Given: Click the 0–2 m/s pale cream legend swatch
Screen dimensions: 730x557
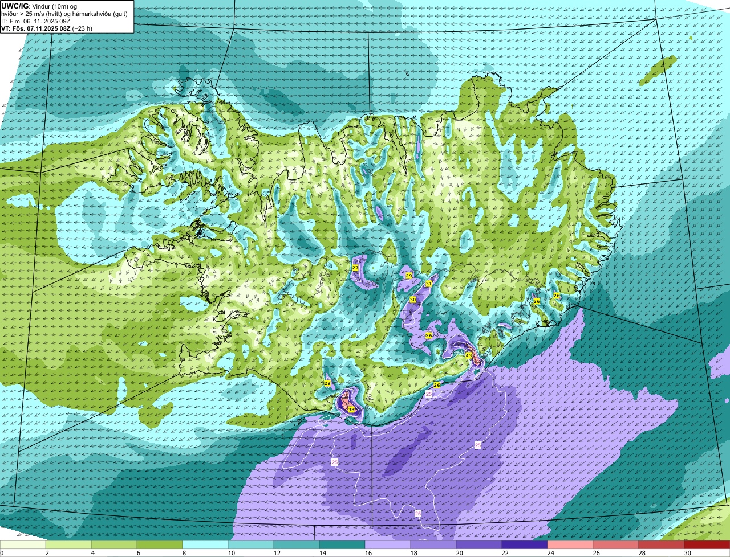Looking at the screenshot, I should 23,544.
